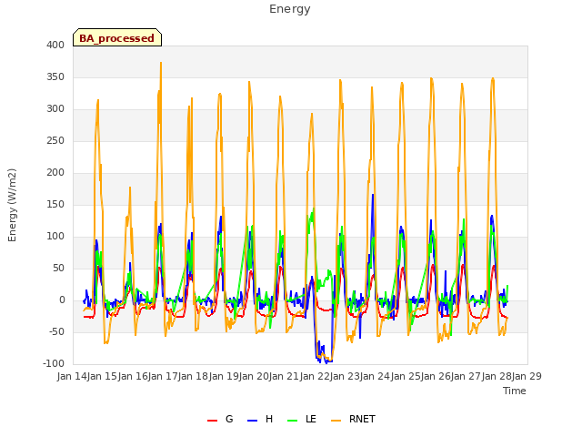Click the orange RNET legend swatch
This screenshot has height=437, width=582.
pos(336,421)
